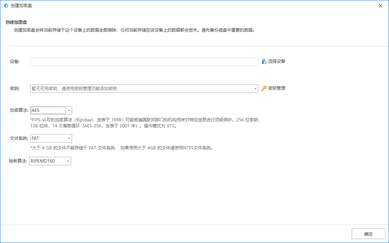The height and width of the screenshot is (243, 389).
Task: Click the AES encryption algorithm field
Action: pos(48,110)
